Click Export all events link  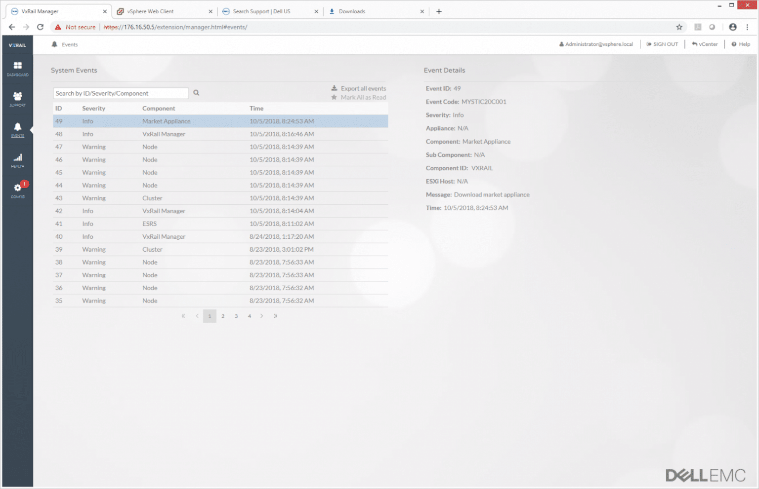tap(363, 88)
